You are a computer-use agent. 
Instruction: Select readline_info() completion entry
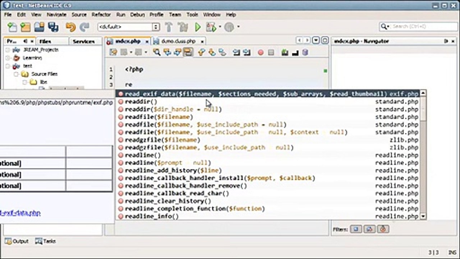[268, 217]
